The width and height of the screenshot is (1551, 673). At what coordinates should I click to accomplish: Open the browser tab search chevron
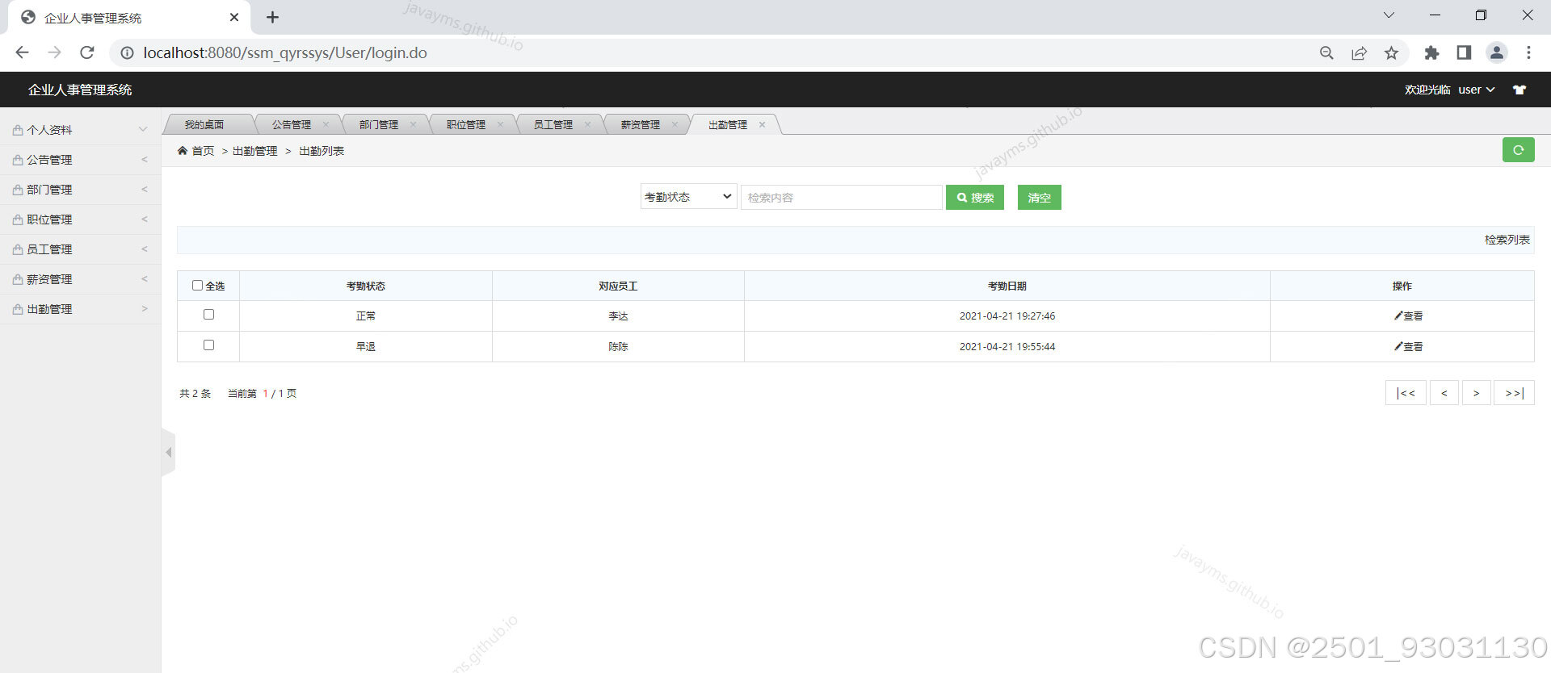click(x=1389, y=15)
